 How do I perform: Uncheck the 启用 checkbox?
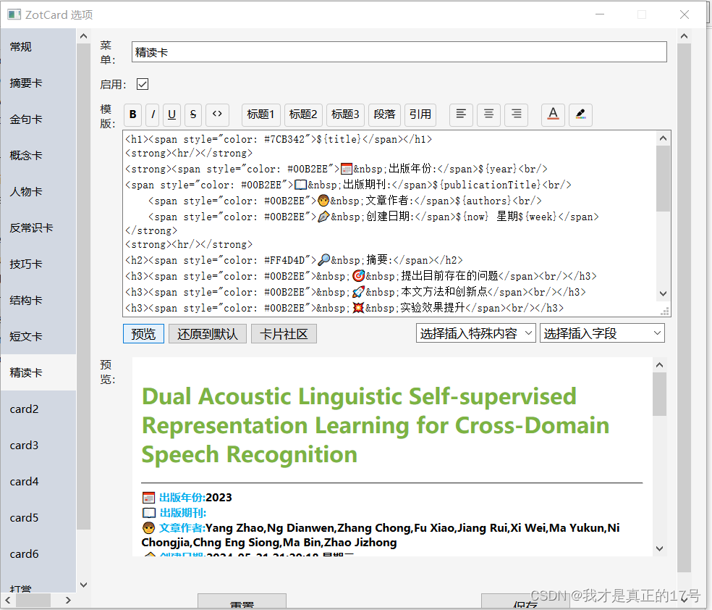143,84
